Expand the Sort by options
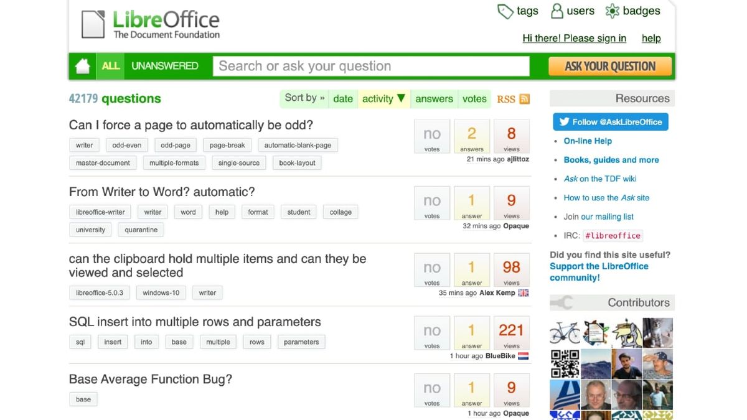The height and width of the screenshot is (420, 747). point(304,98)
